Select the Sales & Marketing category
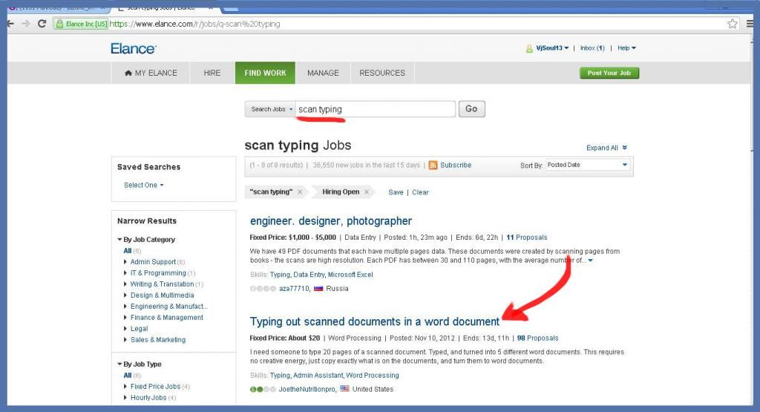 (158, 340)
